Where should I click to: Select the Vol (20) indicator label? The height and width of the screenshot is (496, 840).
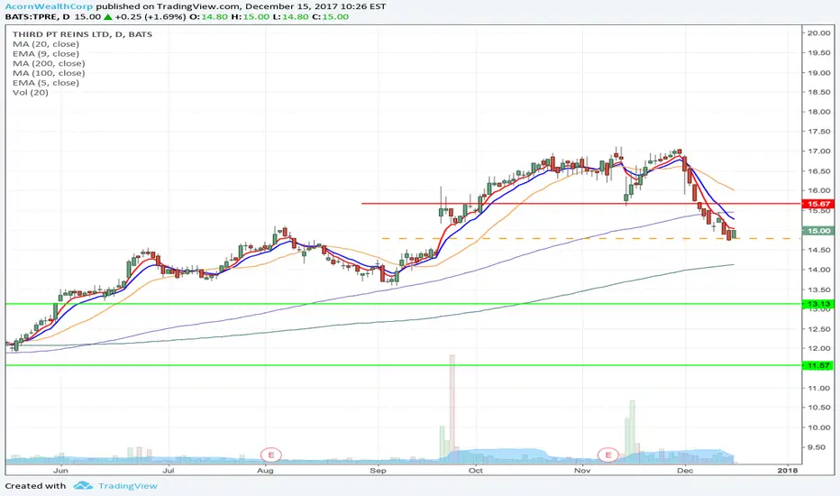(x=30, y=92)
